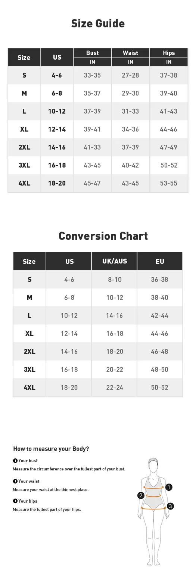Select the UK/AUS column header
The width and height of the screenshot is (196, 578).
tap(115, 261)
